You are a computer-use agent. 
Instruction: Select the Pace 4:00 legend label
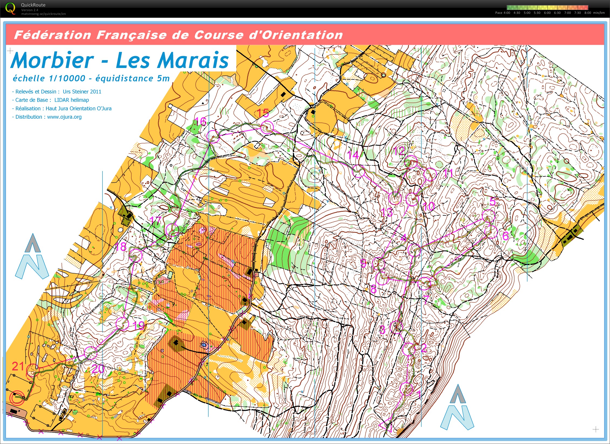tap(503, 13)
